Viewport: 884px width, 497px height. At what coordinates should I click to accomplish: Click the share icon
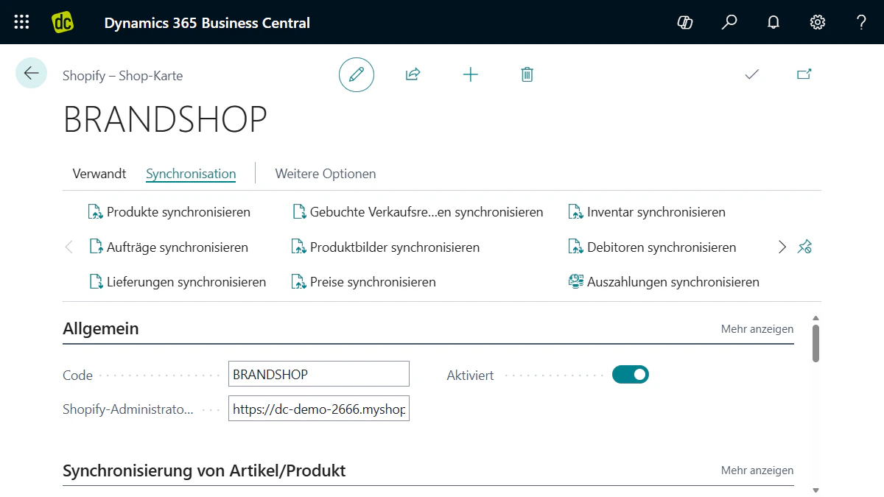pyautogui.click(x=413, y=74)
